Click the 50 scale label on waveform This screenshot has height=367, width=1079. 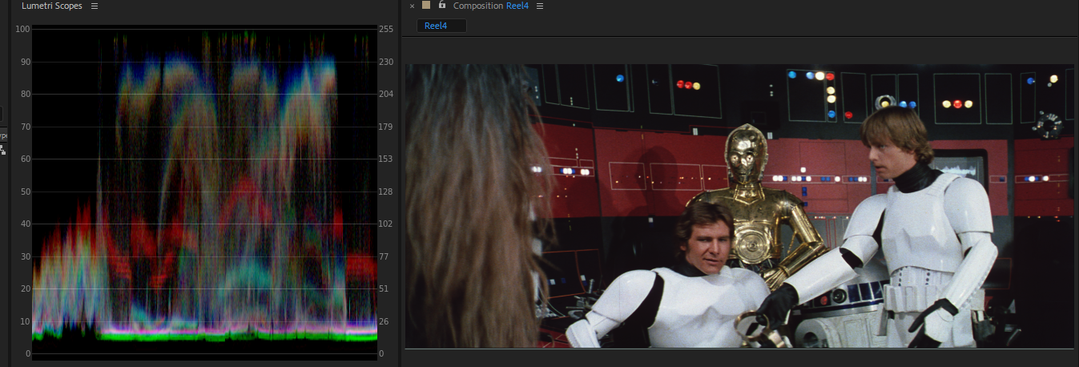point(26,192)
